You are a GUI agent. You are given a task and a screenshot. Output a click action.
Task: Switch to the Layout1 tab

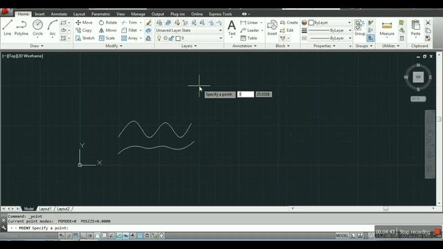coord(45,209)
